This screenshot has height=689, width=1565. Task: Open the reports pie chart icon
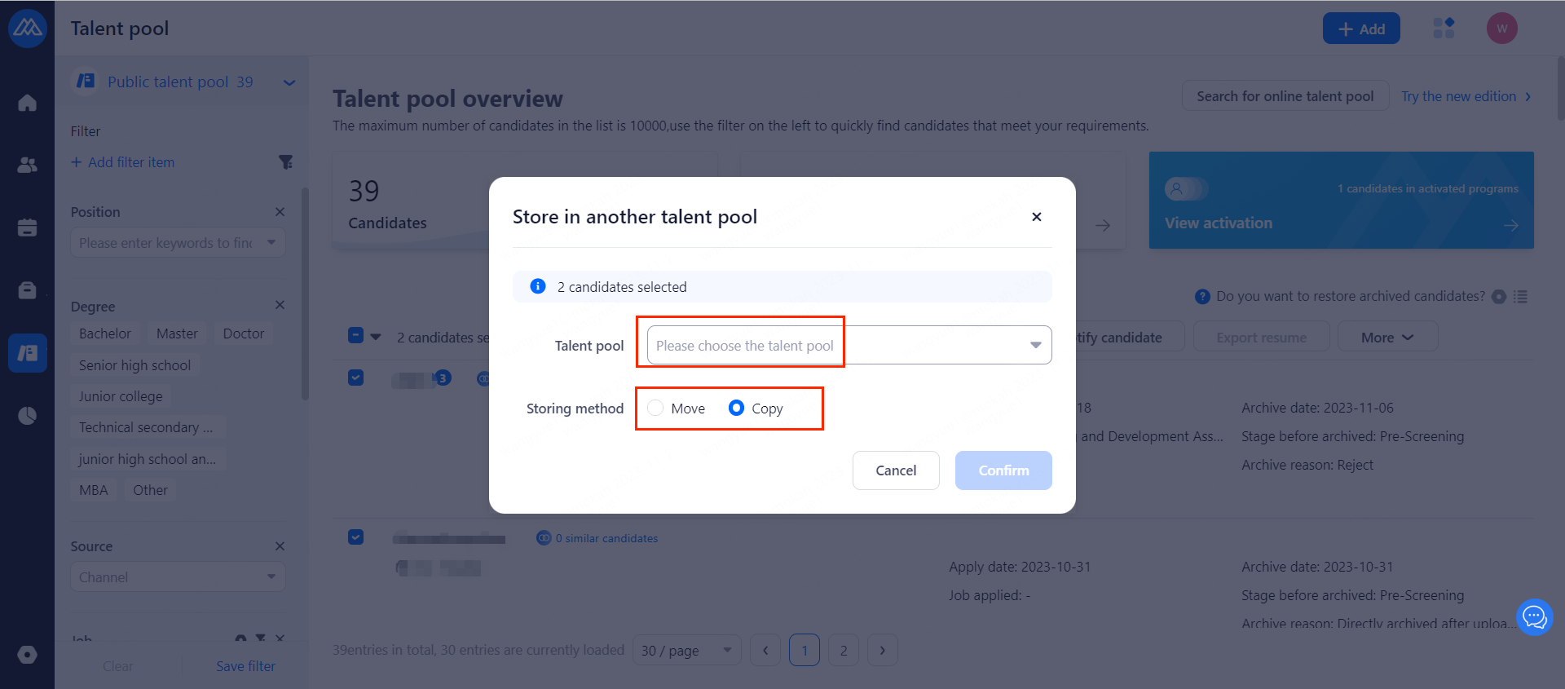pos(27,416)
